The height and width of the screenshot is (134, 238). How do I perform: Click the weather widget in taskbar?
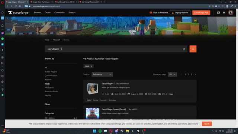6,131
